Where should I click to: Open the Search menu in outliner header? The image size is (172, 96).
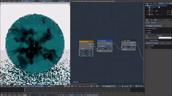tap(155, 3)
